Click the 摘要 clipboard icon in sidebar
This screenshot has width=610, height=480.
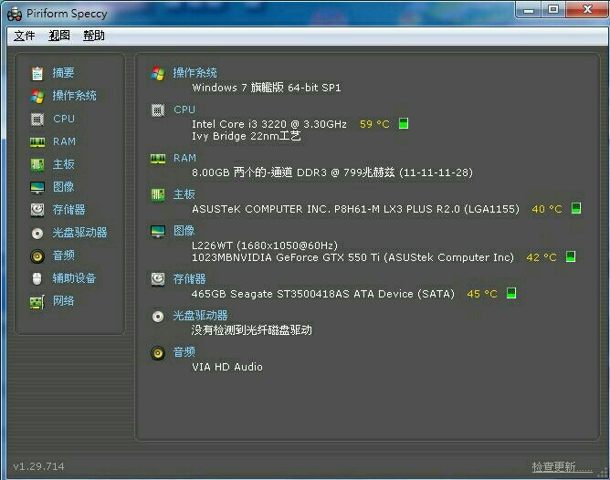click(x=37, y=73)
